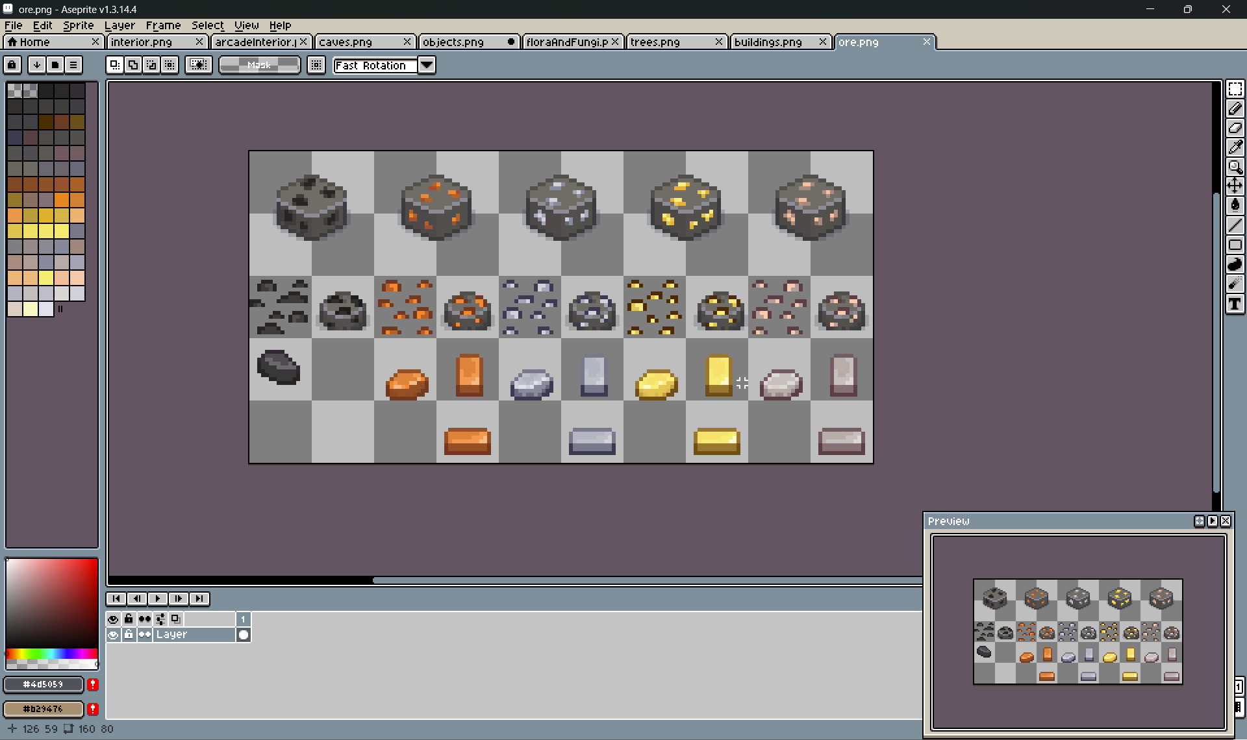Toggle the lock on Layer
This screenshot has width=1247, height=740.
(129, 635)
